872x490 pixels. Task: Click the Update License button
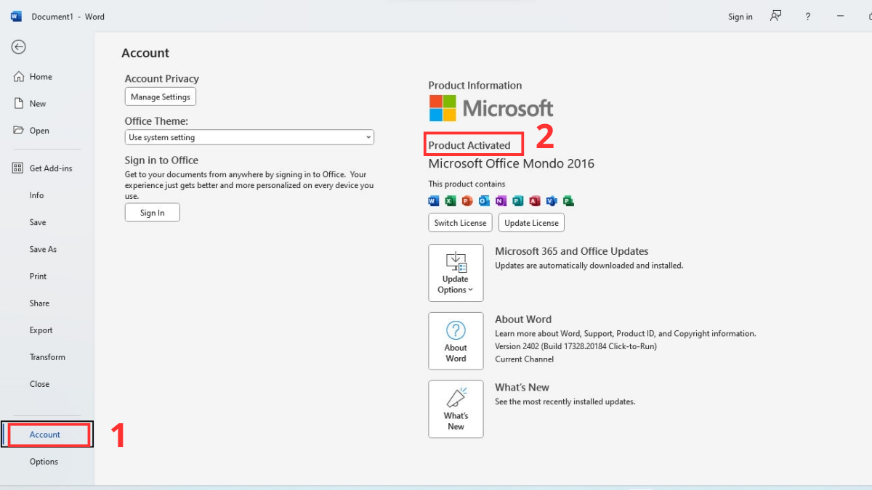pos(532,223)
